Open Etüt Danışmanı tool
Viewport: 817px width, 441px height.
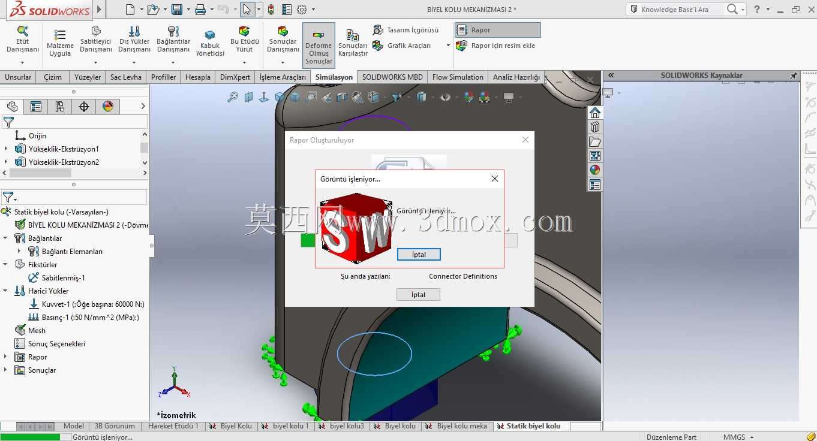click(23, 41)
